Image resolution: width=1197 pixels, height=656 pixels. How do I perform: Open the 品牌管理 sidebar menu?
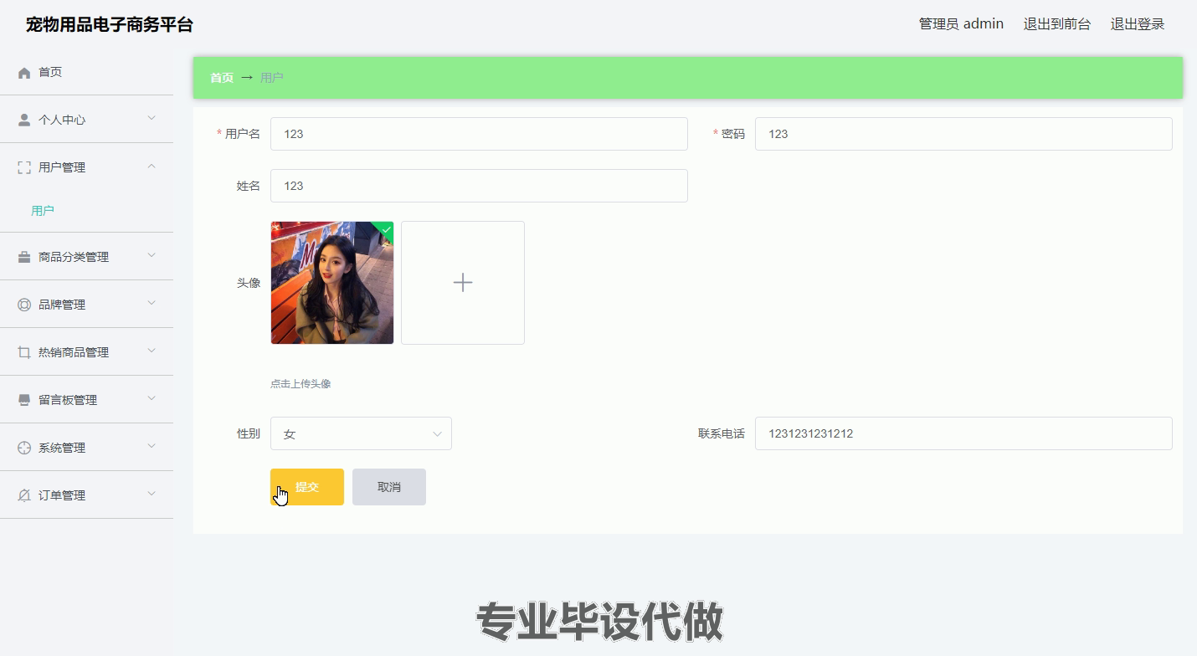pyautogui.click(x=86, y=305)
